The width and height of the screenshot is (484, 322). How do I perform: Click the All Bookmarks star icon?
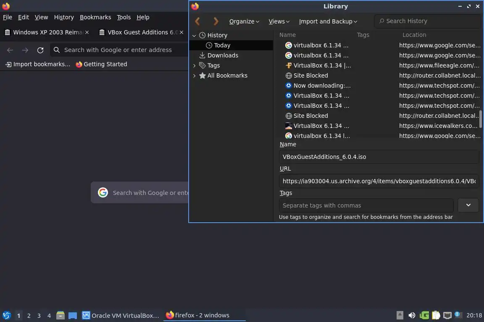pyautogui.click(x=202, y=75)
